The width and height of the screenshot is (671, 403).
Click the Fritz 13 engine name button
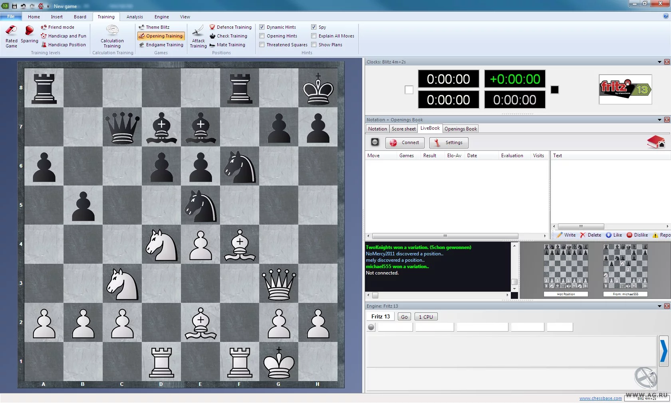click(381, 316)
